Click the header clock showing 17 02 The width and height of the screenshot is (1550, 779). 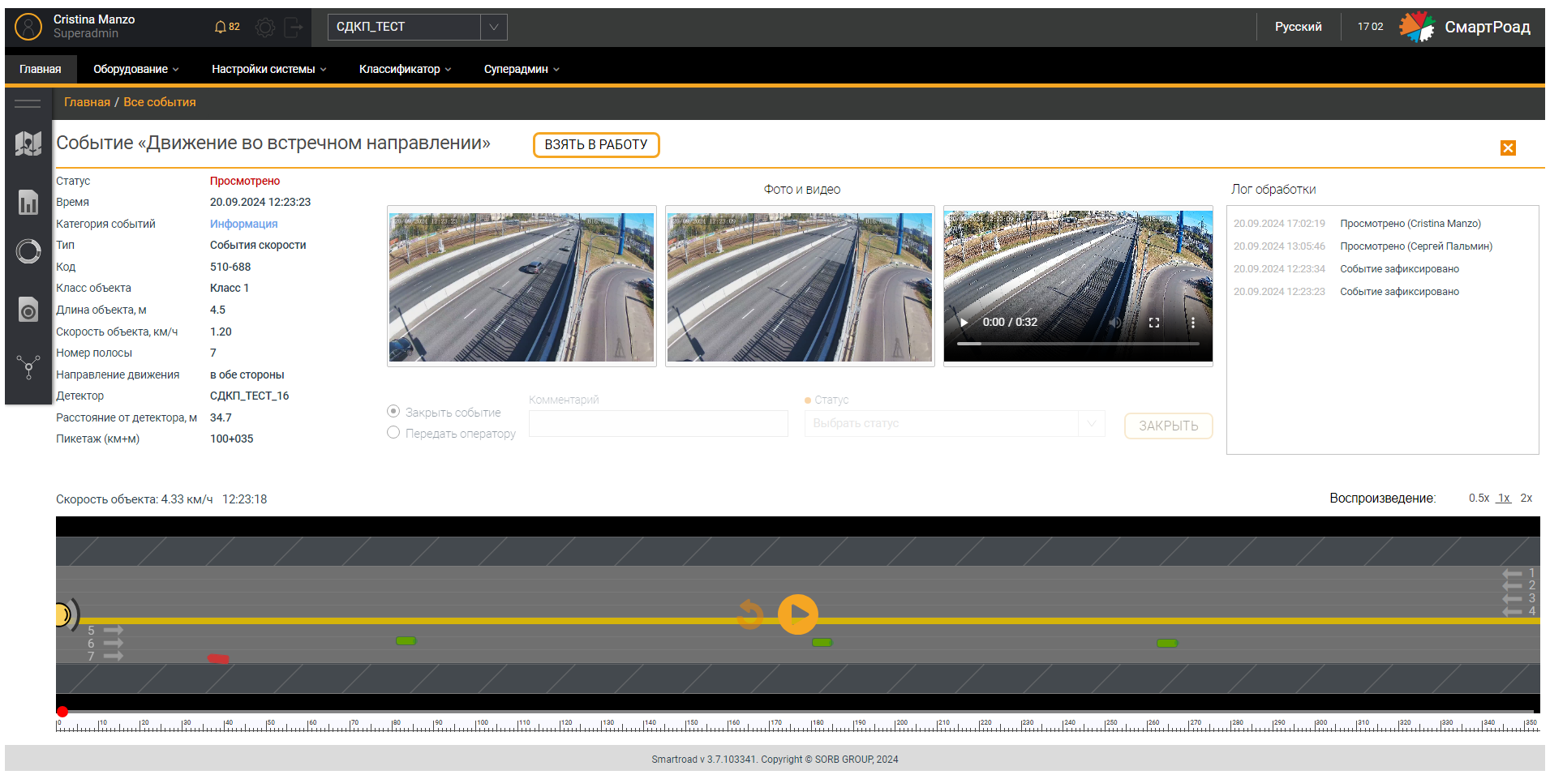click(1371, 27)
